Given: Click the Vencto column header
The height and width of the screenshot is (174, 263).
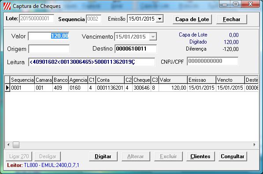Looking at the screenshot, I should click(230, 80).
